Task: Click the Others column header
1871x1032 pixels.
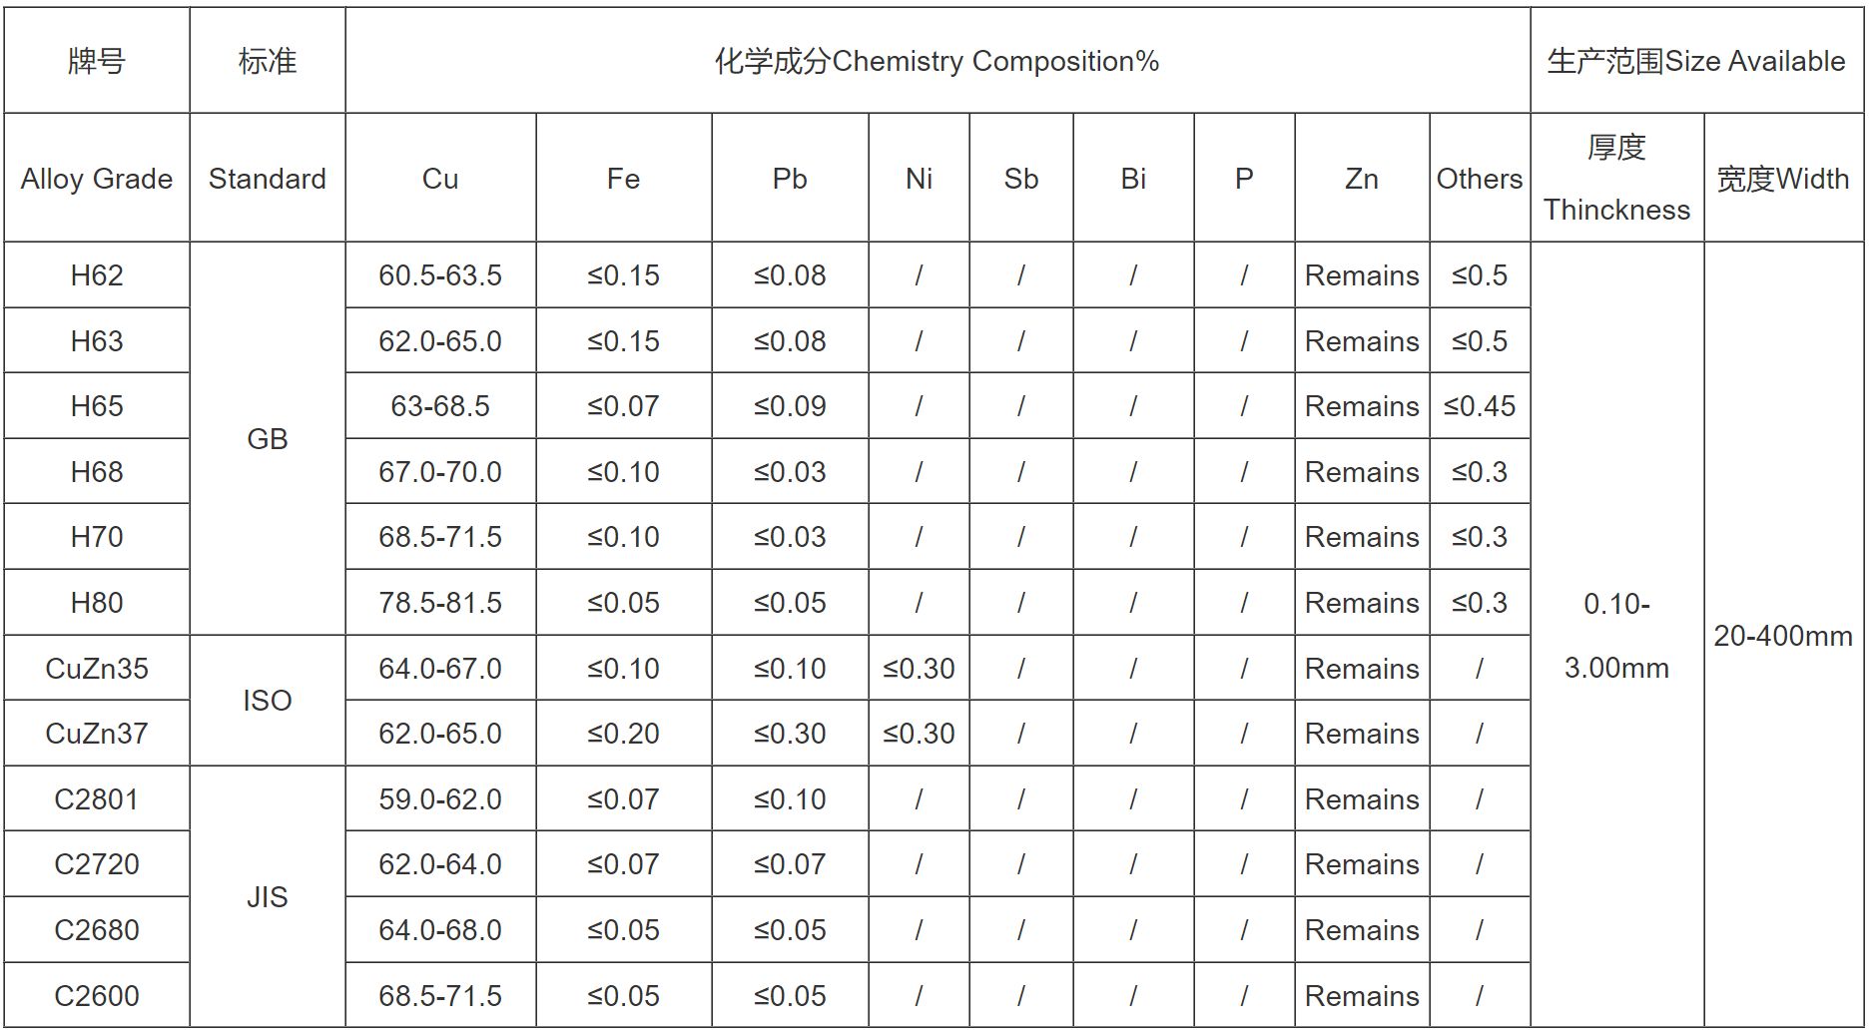Action: (x=1480, y=178)
